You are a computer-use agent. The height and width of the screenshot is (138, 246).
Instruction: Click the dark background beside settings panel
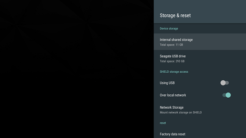coord(77,69)
